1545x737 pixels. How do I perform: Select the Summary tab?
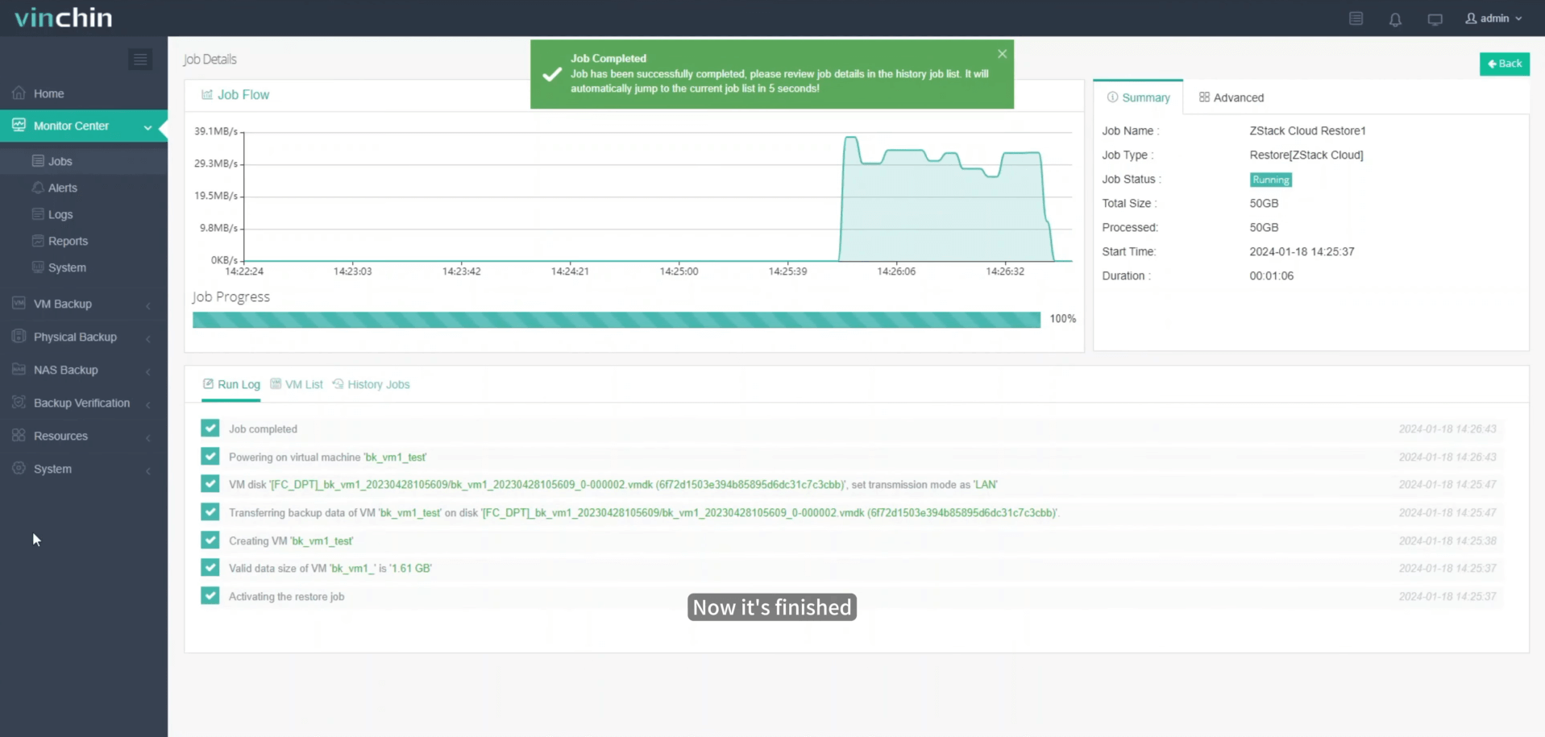point(1138,97)
